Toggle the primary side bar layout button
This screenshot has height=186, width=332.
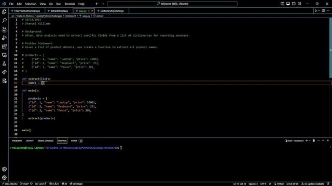tap(282, 4)
